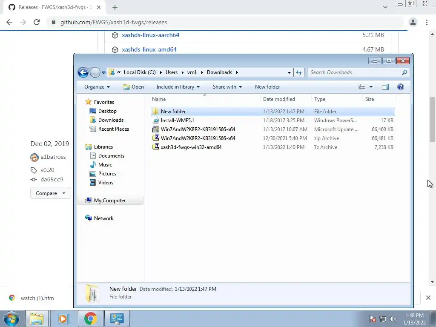
Task: Close the Releases GitHub tab
Action: 99,8
